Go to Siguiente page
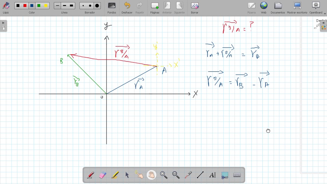The image size is (327, 184). pos(179,8)
